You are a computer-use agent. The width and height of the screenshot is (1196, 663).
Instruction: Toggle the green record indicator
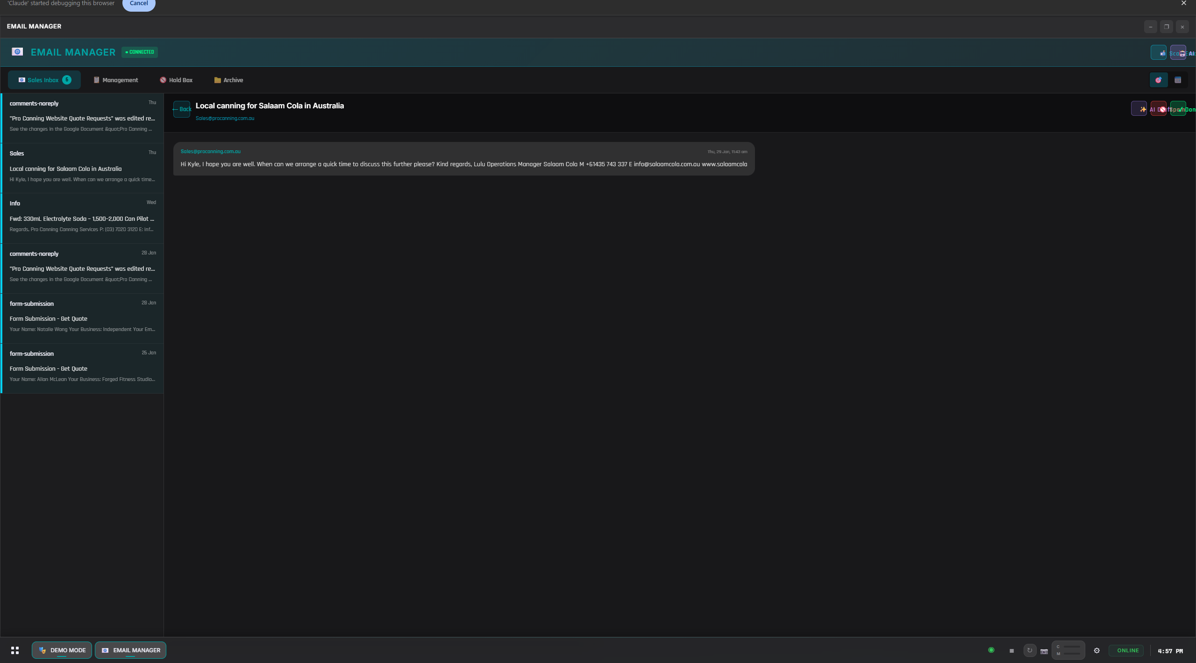(x=991, y=650)
